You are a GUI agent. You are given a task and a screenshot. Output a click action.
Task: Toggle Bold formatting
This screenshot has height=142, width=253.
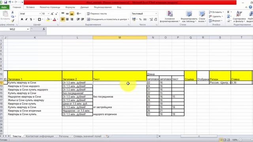coord(22,19)
